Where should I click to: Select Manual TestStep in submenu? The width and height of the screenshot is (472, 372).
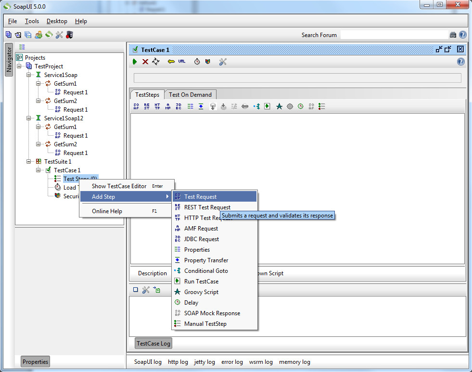point(215,324)
